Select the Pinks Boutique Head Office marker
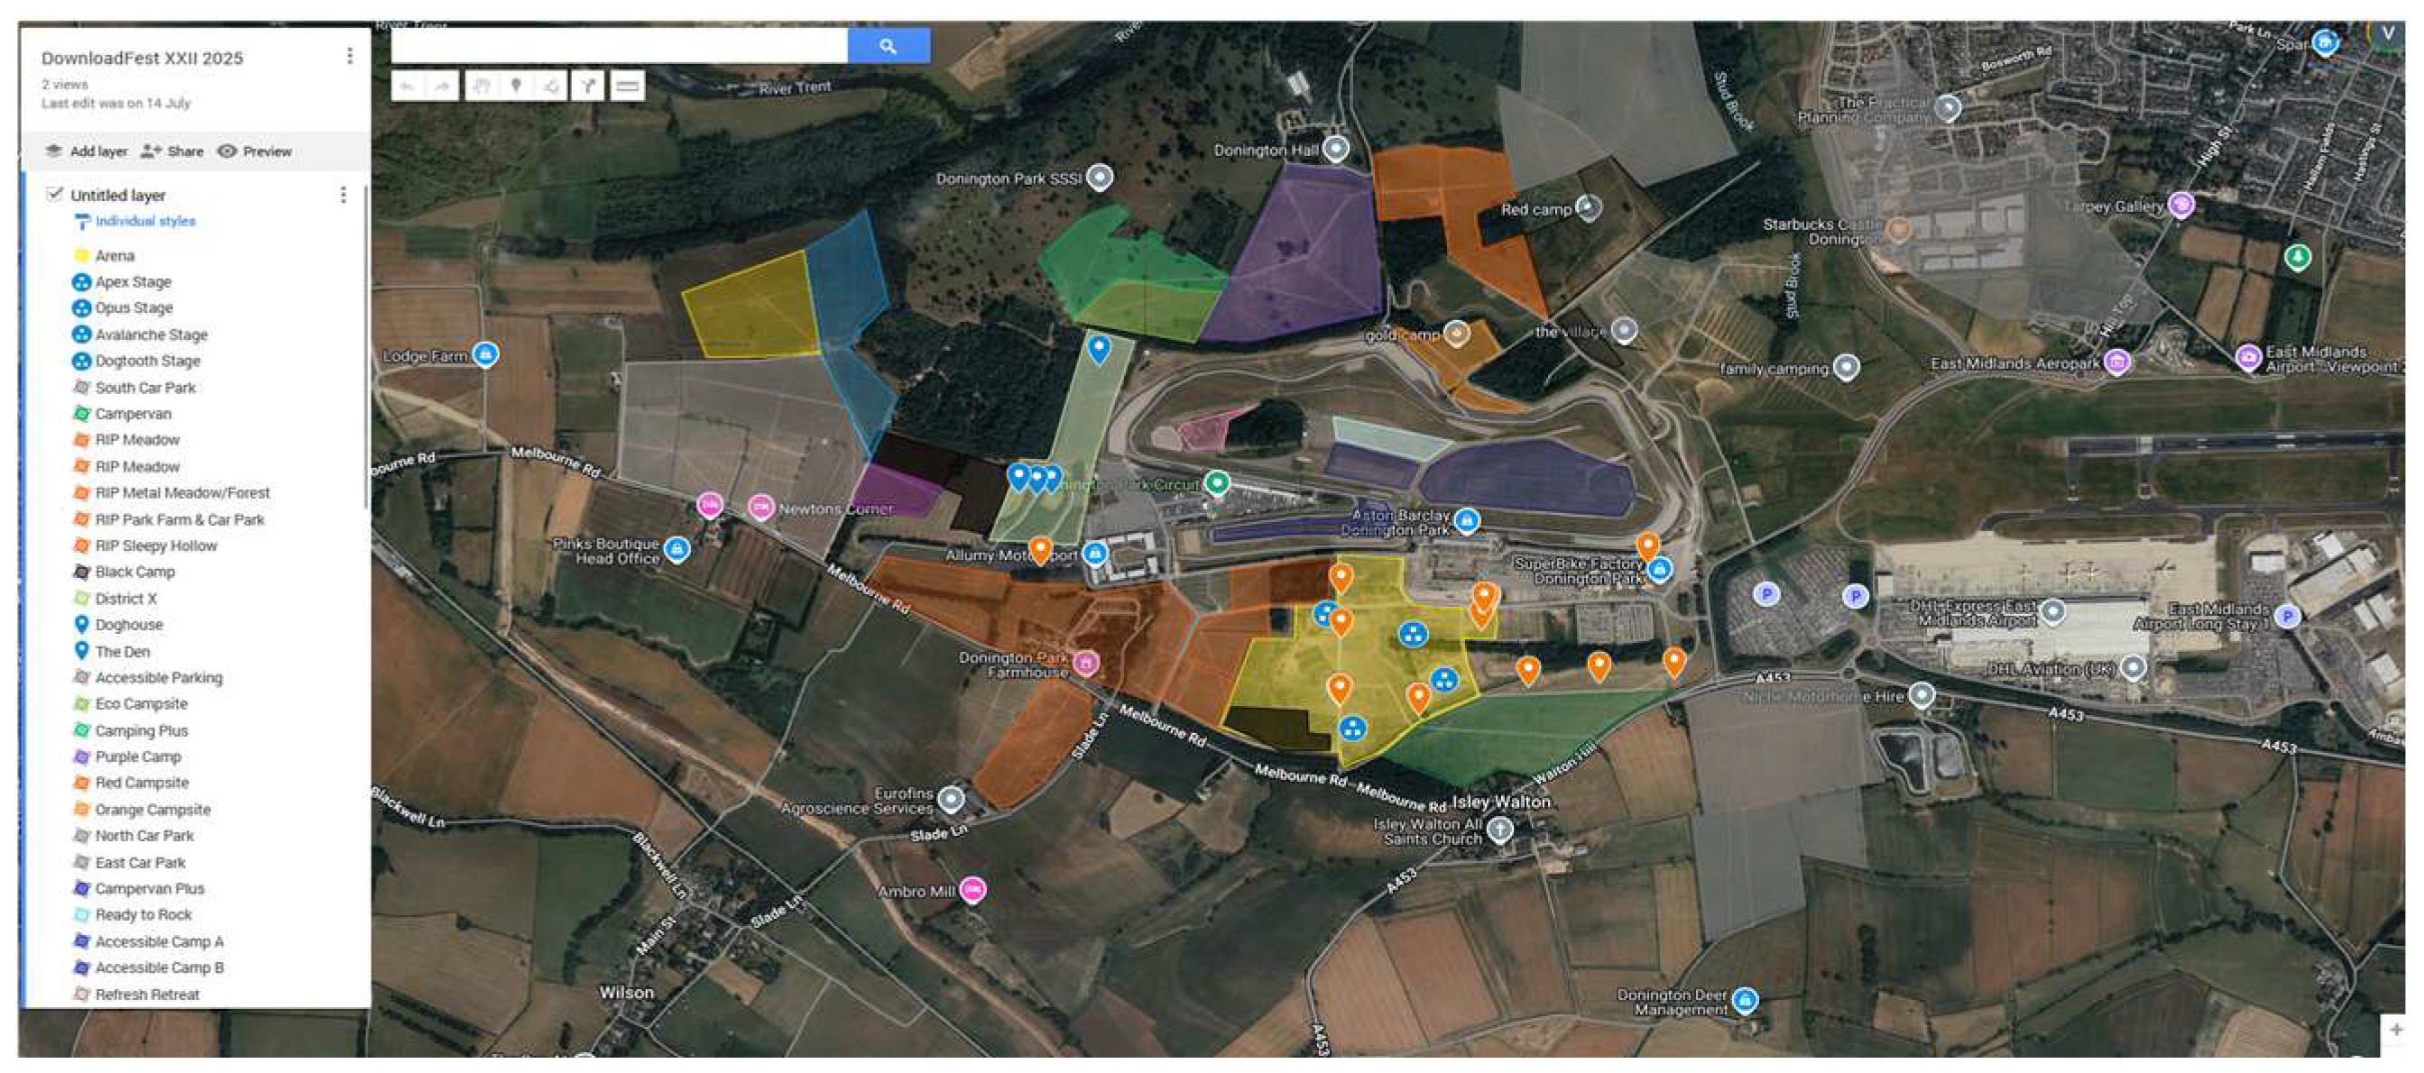The width and height of the screenshot is (2424, 1073). (677, 548)
